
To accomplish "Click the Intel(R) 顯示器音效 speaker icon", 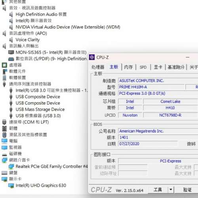I will (11, 21).
